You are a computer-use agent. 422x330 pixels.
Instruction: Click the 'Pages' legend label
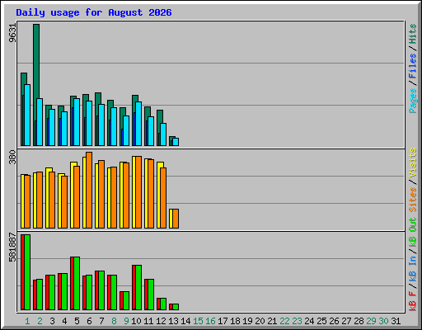coord(412,101)
